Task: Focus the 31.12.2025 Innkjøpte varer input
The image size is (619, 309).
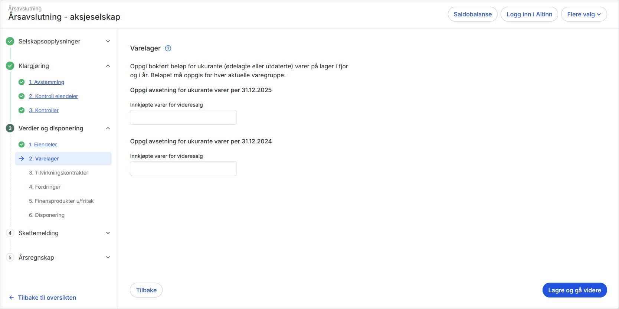Action: click(183, 117)
